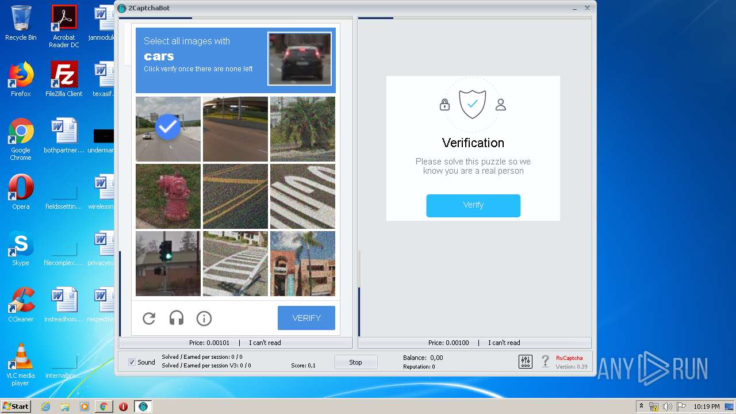Select the overpass road image tile
Image resolution: width=736 pixels, height=414 pixels.
point(235,129)
